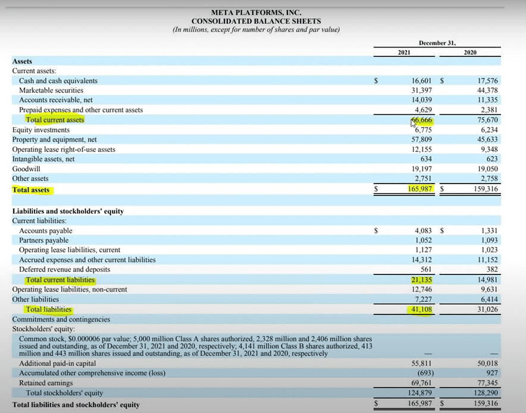The image size is (526, 413).
Task: Click the Goodwill row label
Action: tap(27, 169)
